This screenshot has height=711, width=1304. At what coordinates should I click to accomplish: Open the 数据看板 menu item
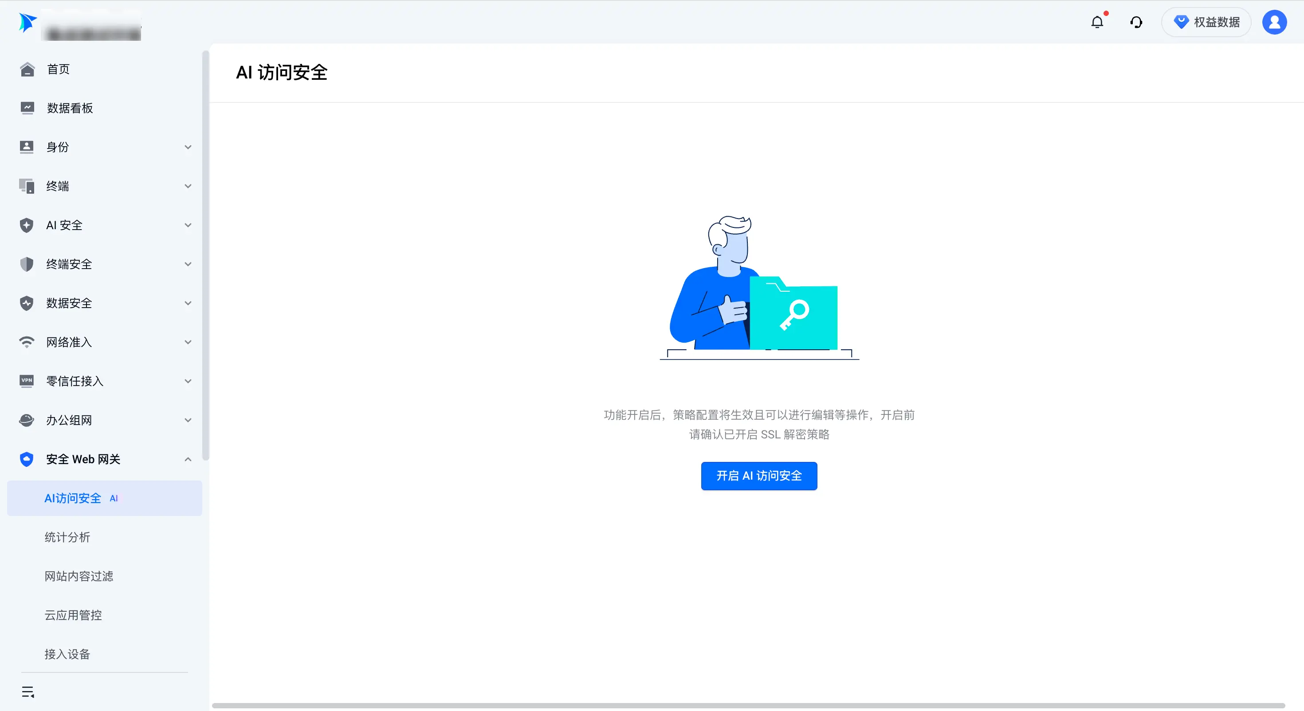pos(104,108)
